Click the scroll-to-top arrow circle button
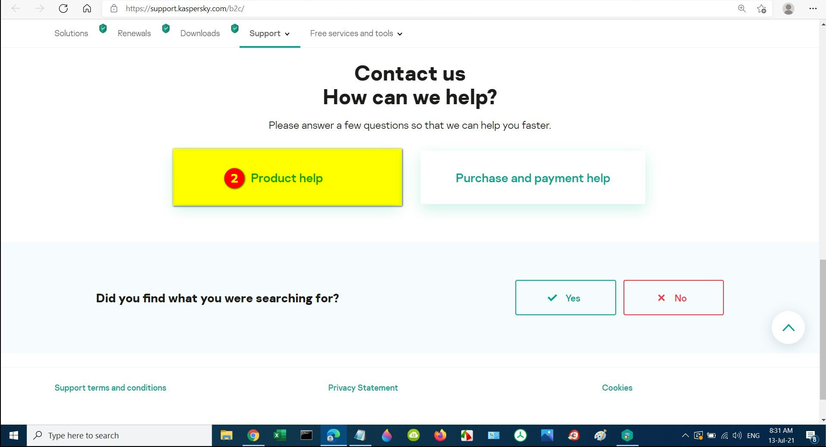This screenshot has height=447, width=826. (x=788, y=328)
